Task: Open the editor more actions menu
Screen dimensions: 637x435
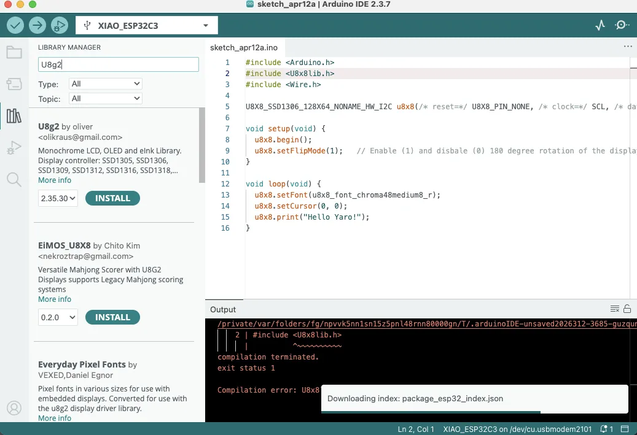Action: tap(627, 46)
